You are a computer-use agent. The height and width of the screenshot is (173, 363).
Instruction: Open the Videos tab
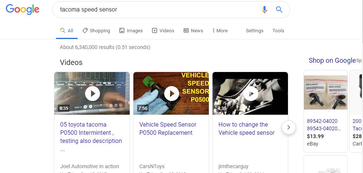[x=163, y=30]
